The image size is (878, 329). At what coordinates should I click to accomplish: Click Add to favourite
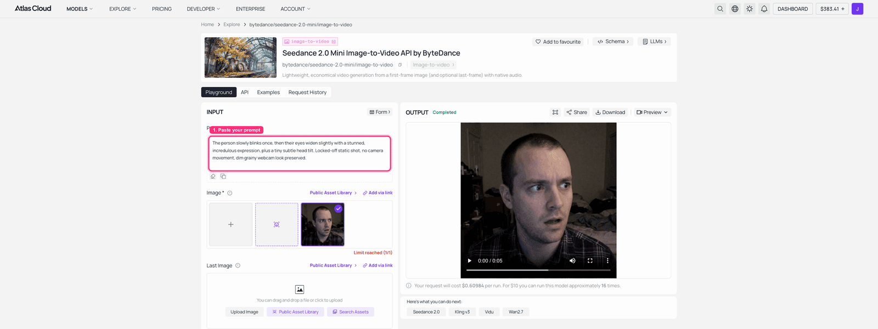(558, 42)
